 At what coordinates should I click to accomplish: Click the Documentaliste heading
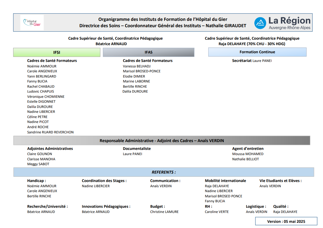pos(137,149)
